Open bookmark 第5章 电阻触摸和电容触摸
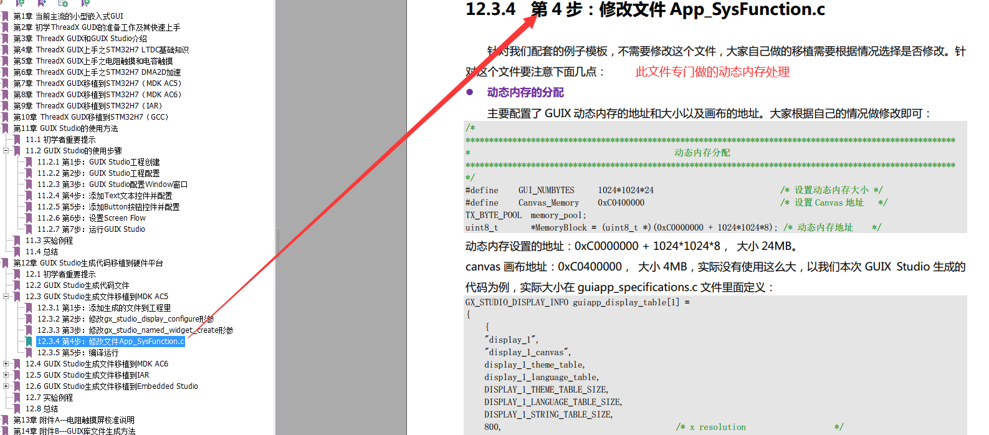This screenshot has height=435, width=989. point(93,61)
